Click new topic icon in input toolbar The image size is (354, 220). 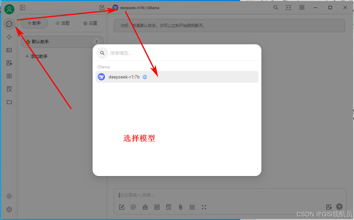(122, 207)
